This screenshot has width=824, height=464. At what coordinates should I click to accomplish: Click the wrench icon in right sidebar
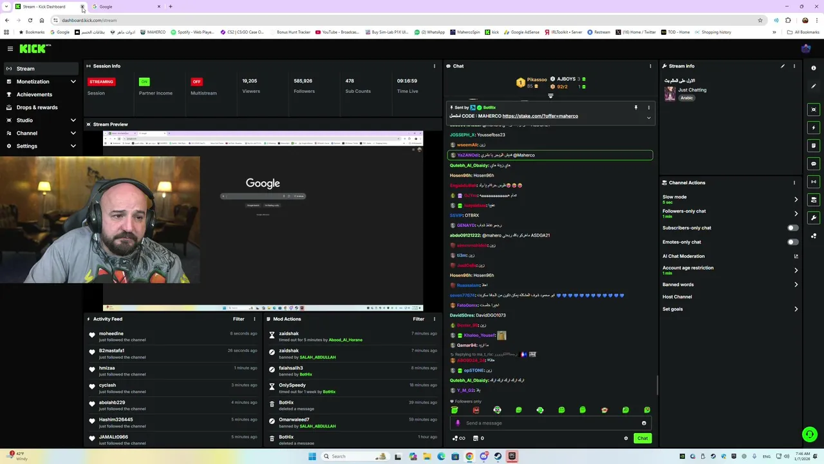tap(814, 218)
